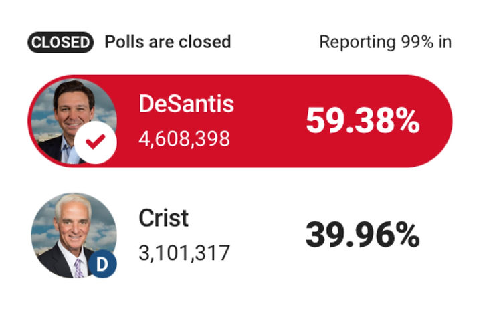Open DeSantis's candidate photo

pos(74,121)
